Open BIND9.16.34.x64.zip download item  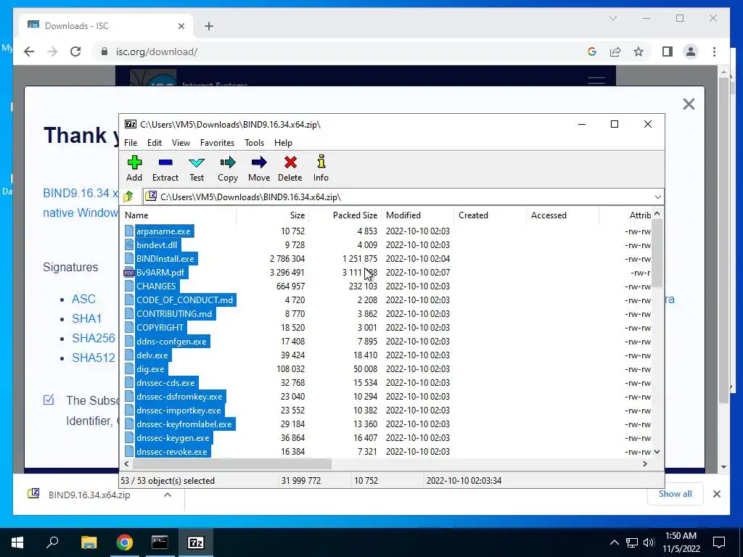point(89,495)
